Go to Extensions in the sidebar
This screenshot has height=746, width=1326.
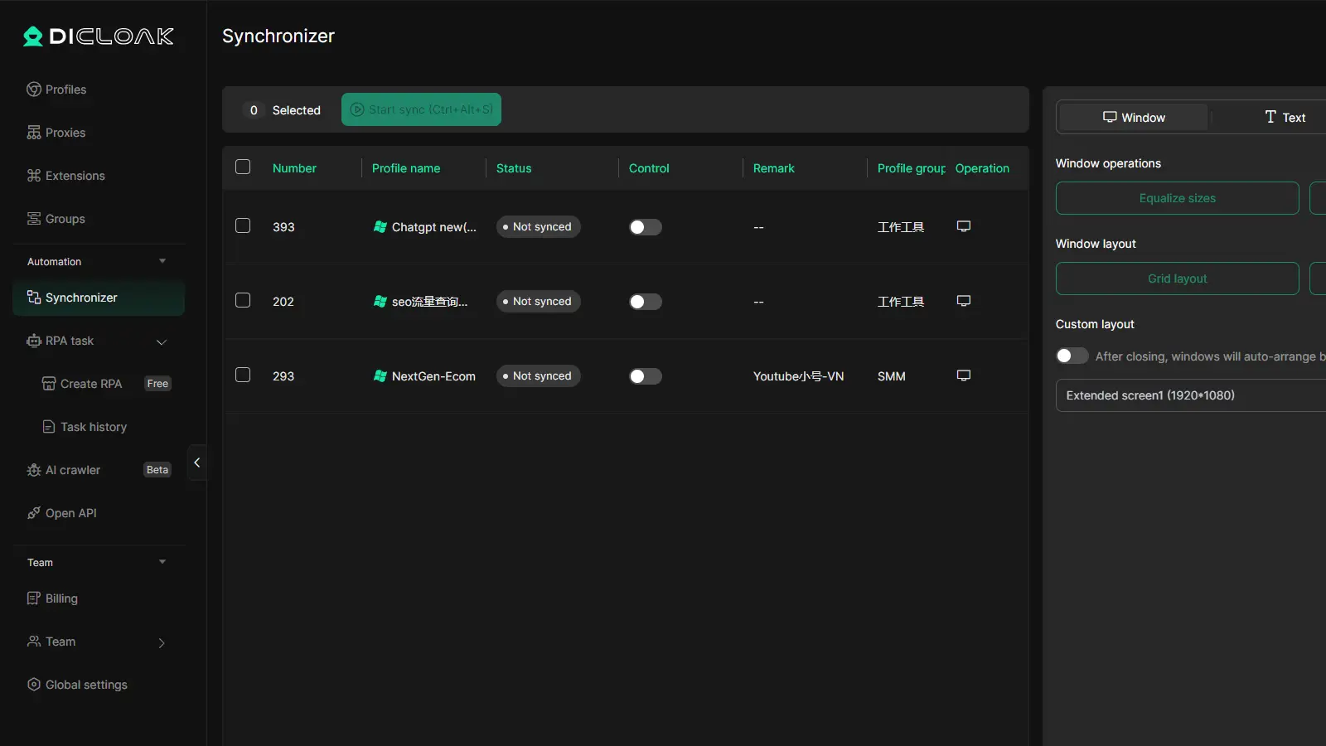(75, 176)
